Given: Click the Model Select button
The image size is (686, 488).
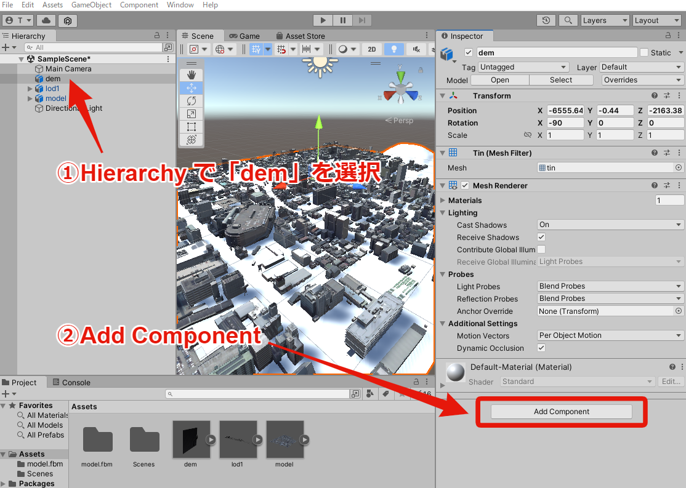Looking at the screenshot, I should [x=561, y=80].
